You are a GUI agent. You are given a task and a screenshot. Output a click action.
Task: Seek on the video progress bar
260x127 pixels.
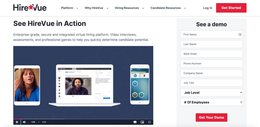83,119
